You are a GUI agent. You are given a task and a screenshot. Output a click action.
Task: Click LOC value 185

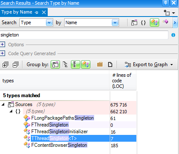click(x=114, y=146)
